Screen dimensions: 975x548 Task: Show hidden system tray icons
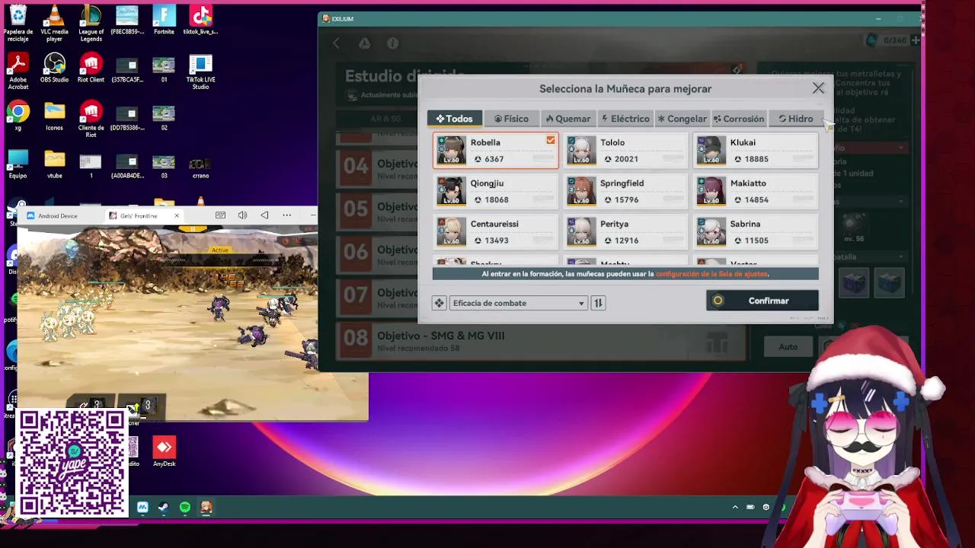click(x=735, y=507)
